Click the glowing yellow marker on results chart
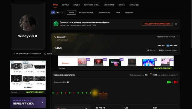The image size is (192, 109). coord(95,93)
